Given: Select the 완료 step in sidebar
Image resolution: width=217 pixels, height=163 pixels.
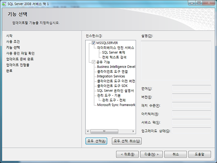Looking at the screenshot, I should click(9, 71).
